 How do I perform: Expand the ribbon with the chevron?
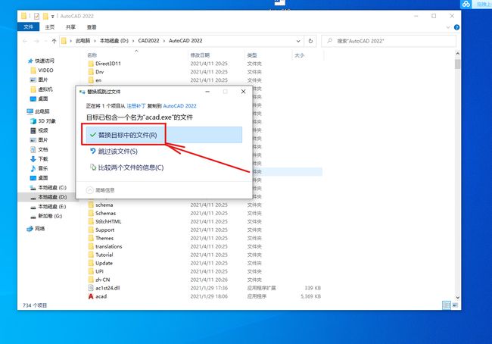click(448, 27)
